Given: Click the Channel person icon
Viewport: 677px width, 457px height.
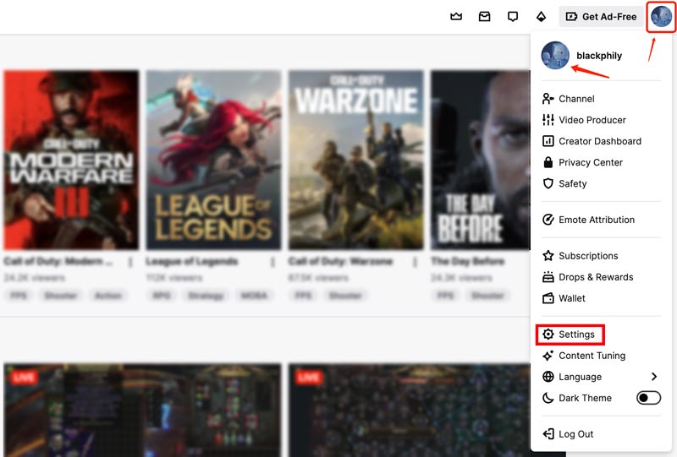Looking at the screenshot, I should pos(548,99).
